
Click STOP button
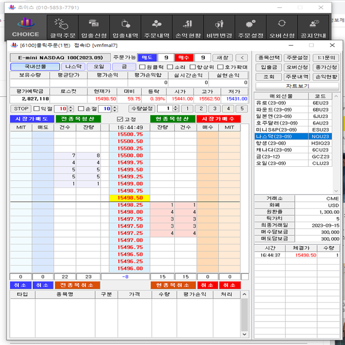[x=21, y=109]
